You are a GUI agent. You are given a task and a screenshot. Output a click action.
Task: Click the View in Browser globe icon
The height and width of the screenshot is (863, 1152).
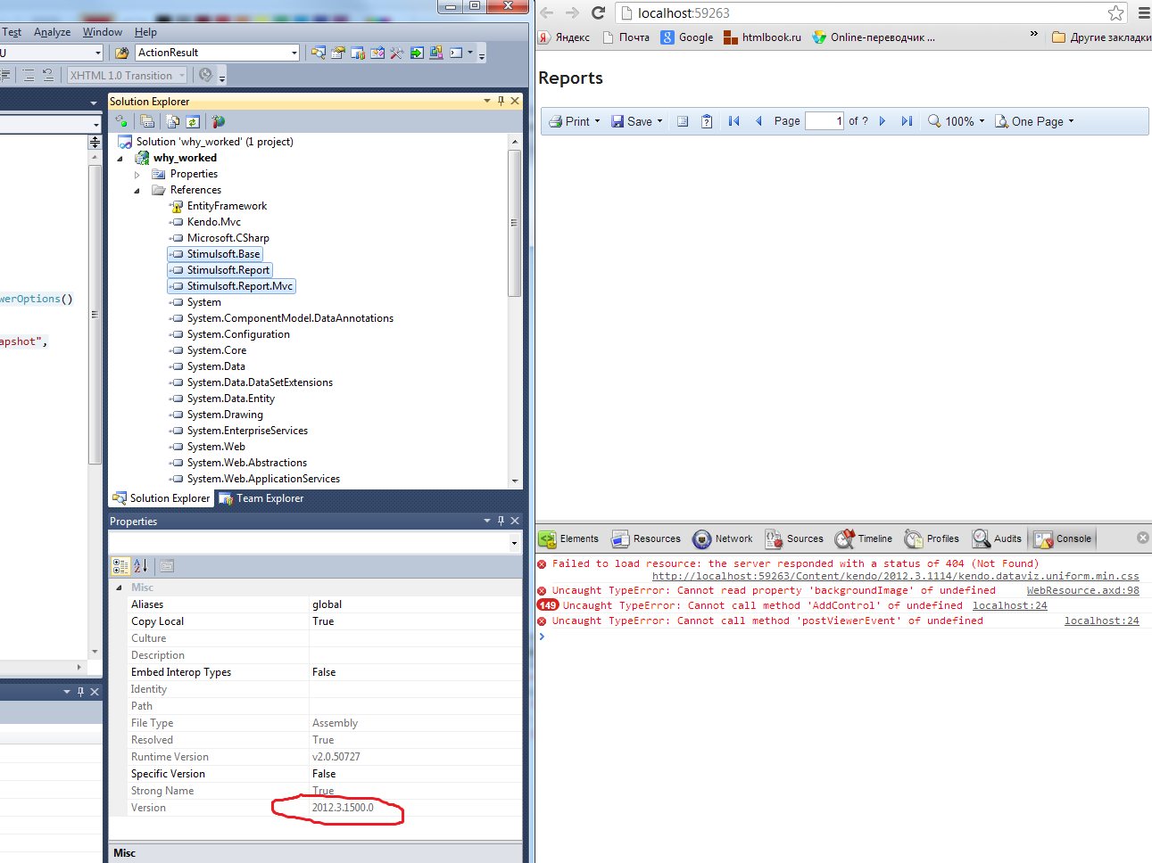point(218,121)
